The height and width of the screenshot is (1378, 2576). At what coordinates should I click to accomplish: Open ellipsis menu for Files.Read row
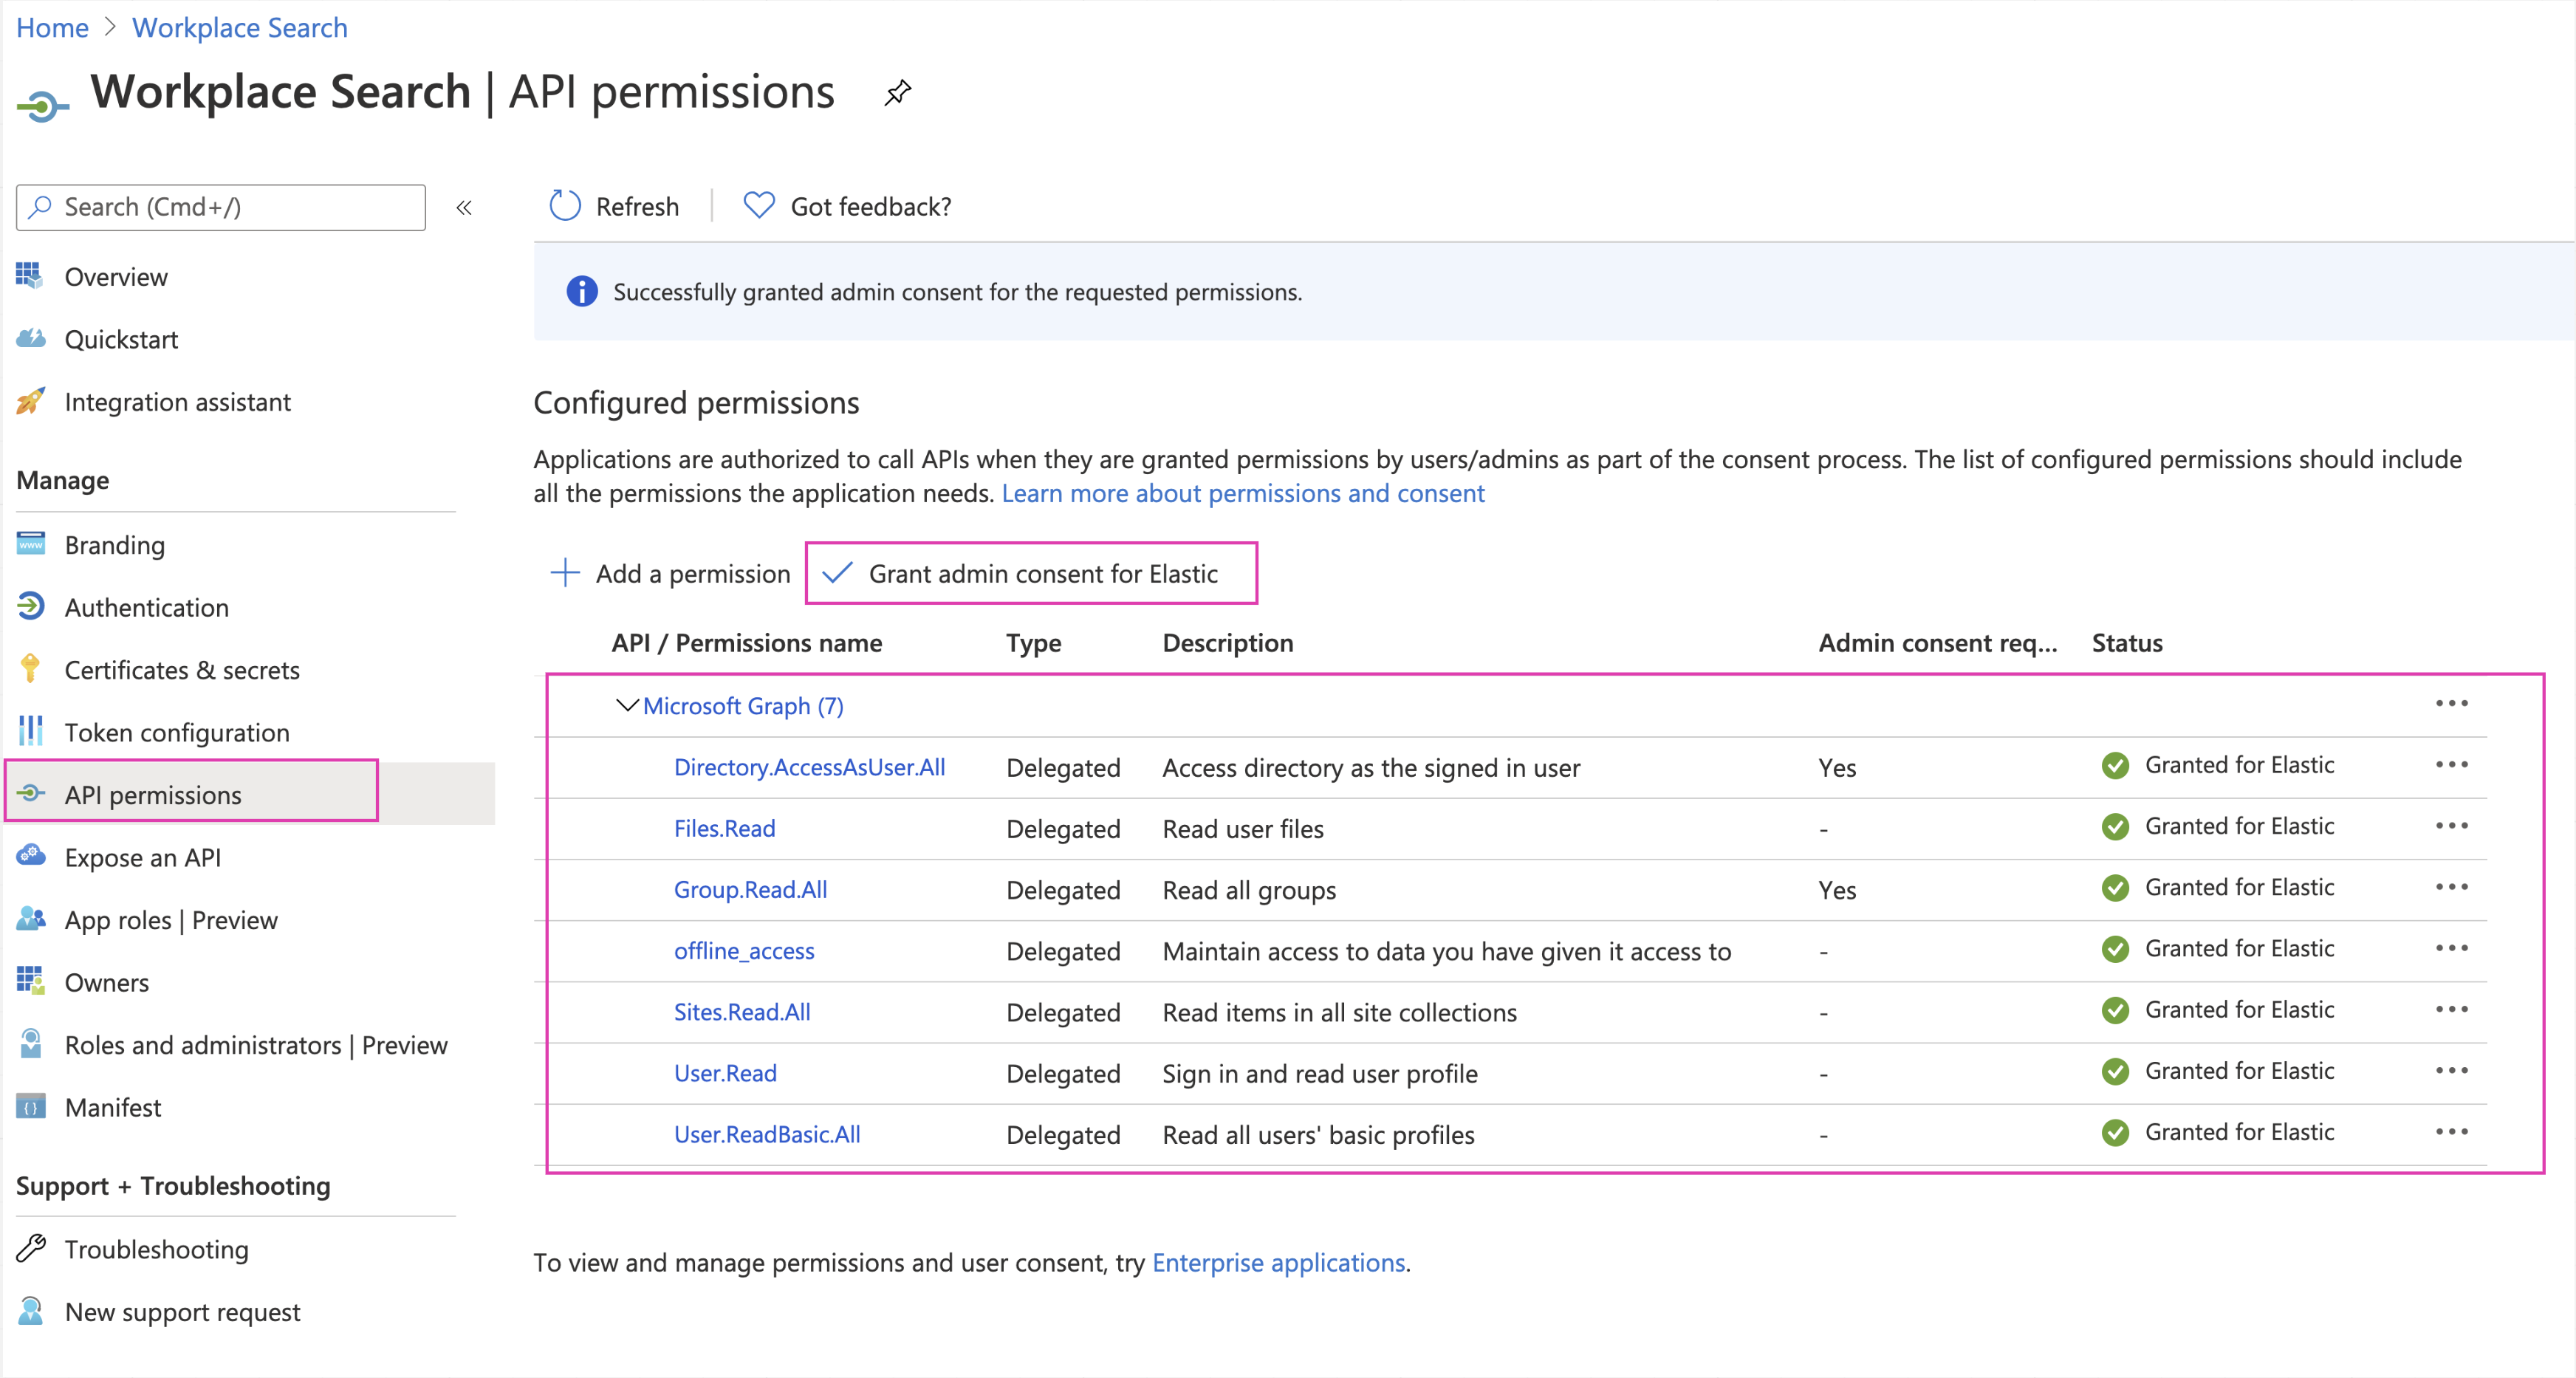pyautogui.click(x=2451, y=826)
